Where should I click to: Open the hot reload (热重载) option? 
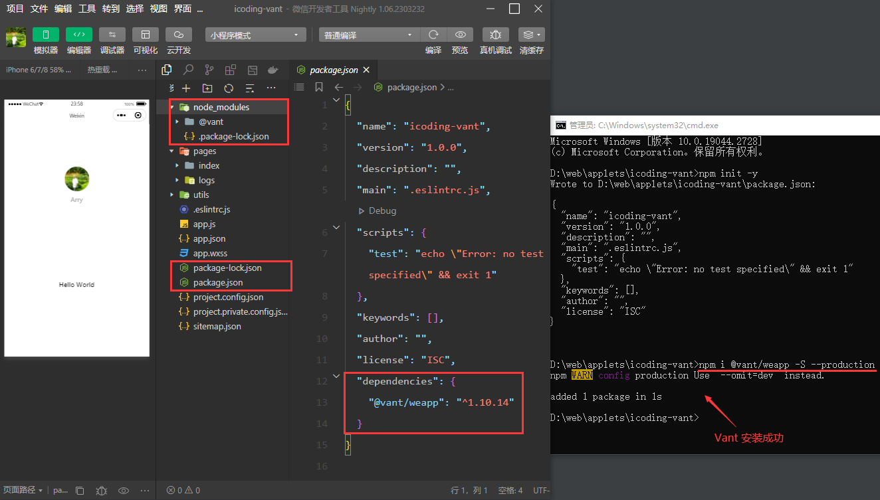coord(102,70)
